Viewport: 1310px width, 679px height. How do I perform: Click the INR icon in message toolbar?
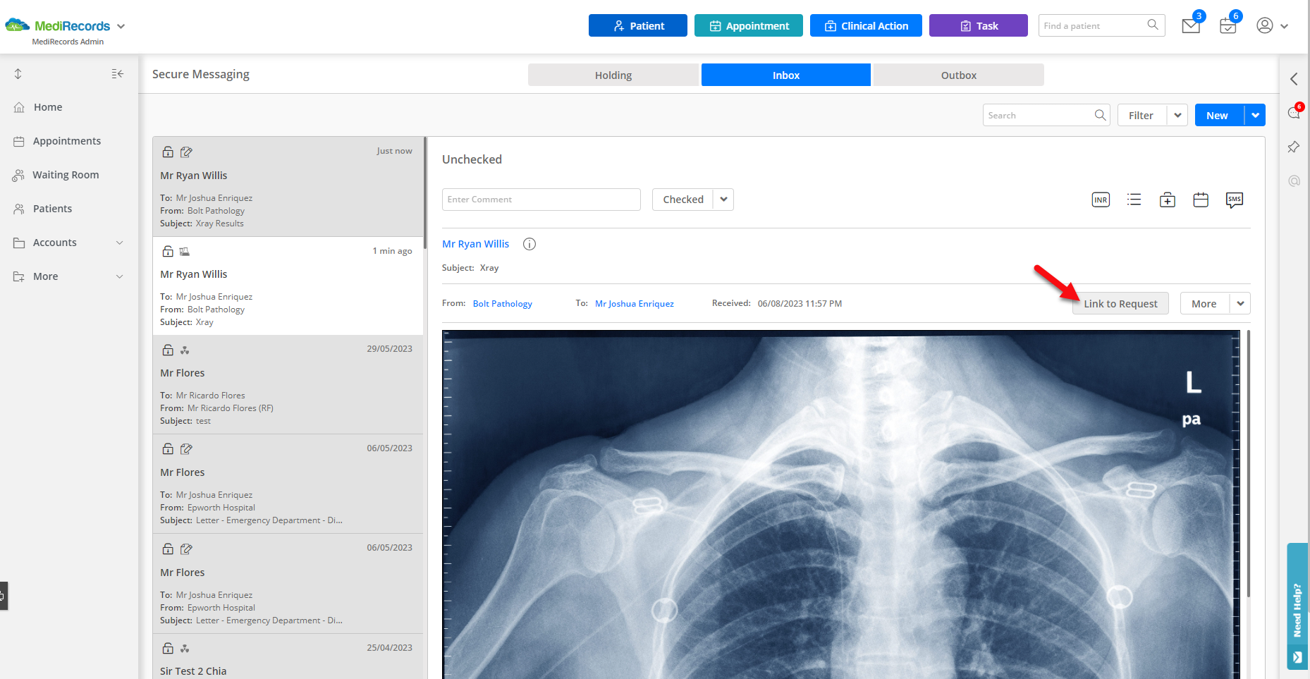pyautogui.click(x=1101, y=200)
